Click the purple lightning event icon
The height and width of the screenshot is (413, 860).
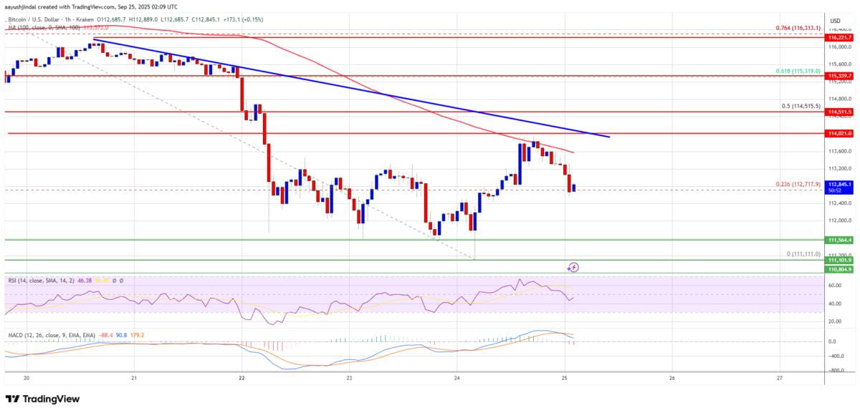coord(573,268)
